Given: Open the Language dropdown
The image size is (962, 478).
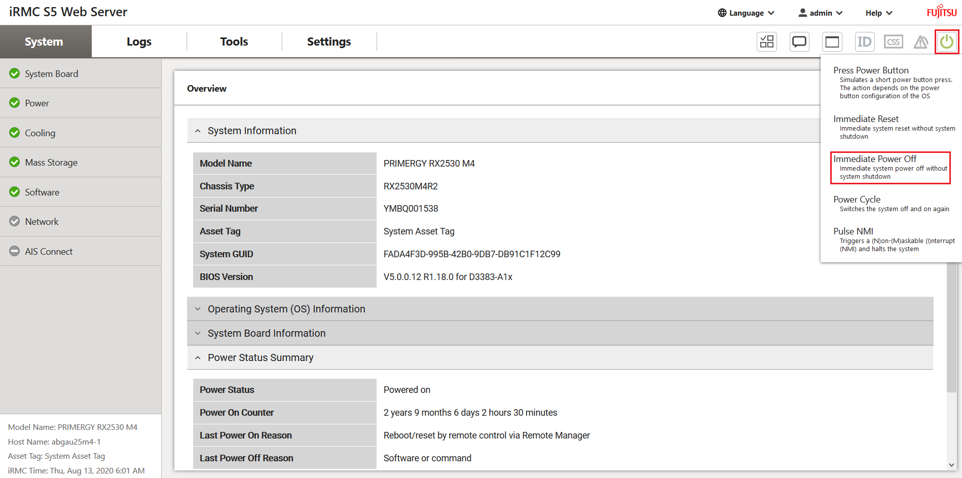Looking at the screenshot, I should pos(746,13).
